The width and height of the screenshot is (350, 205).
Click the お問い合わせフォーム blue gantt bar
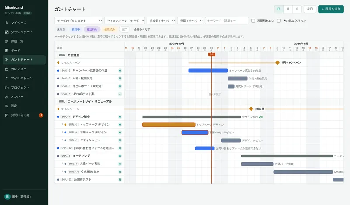(205, 148)
